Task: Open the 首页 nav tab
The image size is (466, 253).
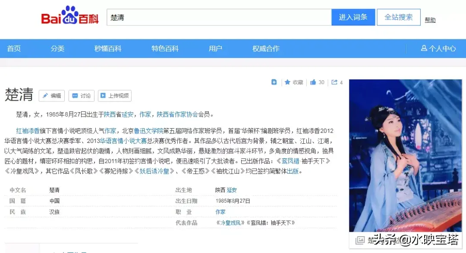Action: point(14,49)
